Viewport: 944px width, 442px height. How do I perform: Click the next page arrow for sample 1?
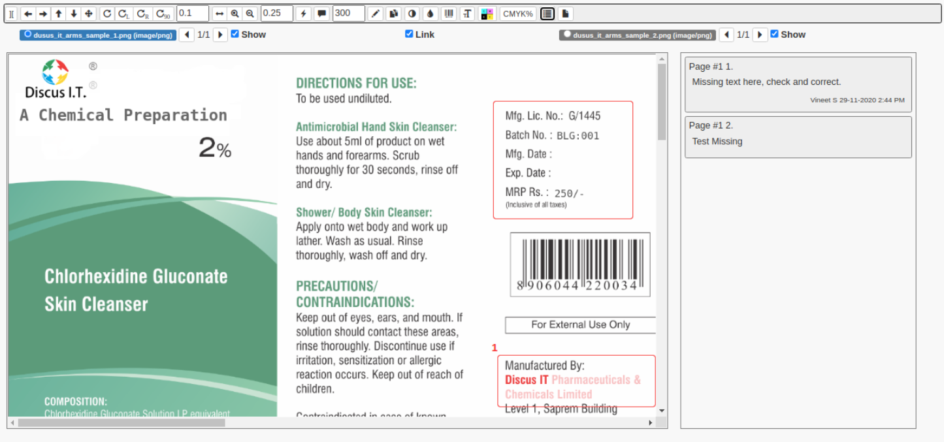pos(220,34)
